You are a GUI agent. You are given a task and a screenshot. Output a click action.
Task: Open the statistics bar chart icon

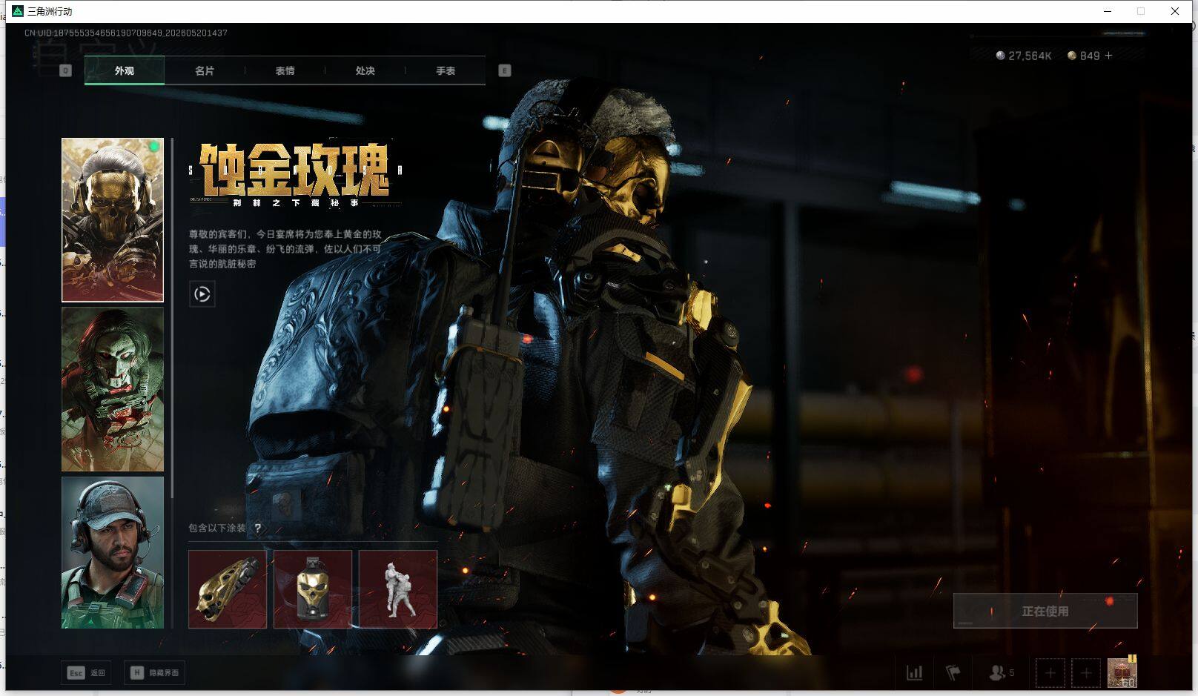pyautogui.click(x=915, y=673)
